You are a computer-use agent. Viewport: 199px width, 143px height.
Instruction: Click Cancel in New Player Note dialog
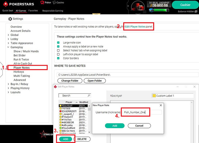(139, 126)
